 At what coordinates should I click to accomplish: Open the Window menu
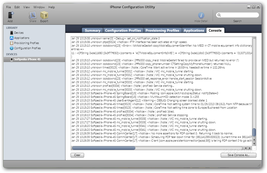coord(39,7)
